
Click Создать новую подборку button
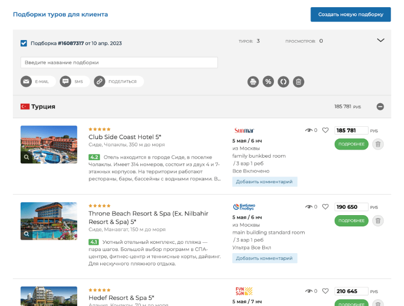(351, 14)
